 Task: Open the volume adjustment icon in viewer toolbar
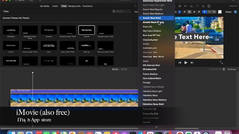point(186,6)
